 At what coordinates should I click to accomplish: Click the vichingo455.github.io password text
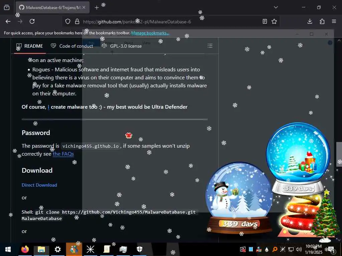pyautogui.click(x=91, y=146)
